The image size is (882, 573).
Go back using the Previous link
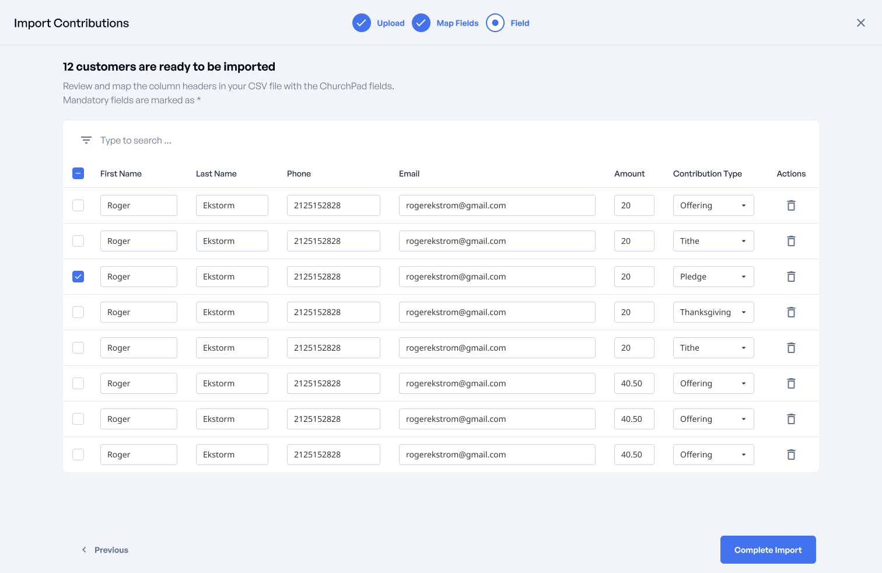tap(105, 550)
